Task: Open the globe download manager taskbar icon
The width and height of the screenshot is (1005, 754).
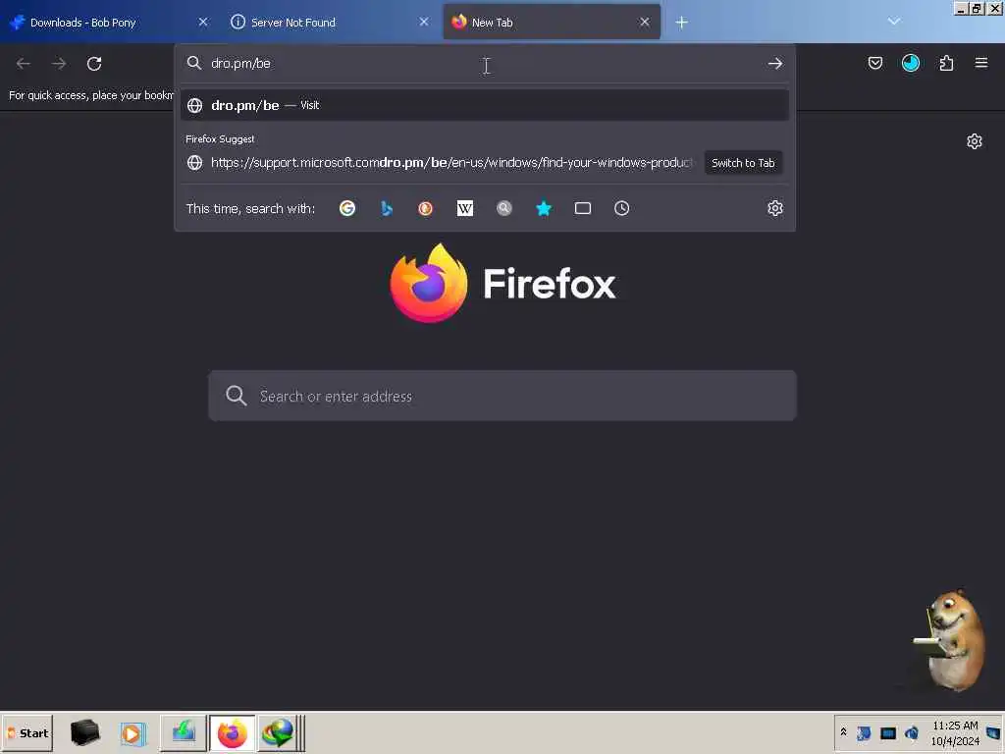Action: point(278,732)
